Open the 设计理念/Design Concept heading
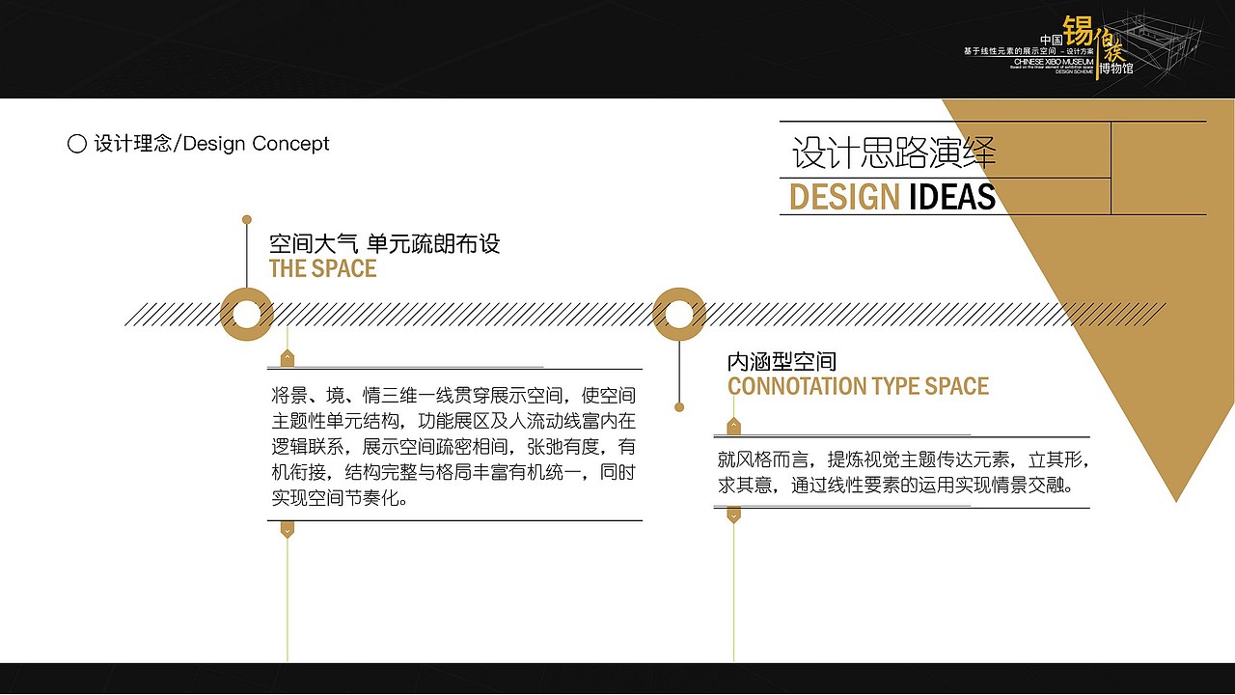The height and width of the screenshot is (695, 1235). pos(209,144)
